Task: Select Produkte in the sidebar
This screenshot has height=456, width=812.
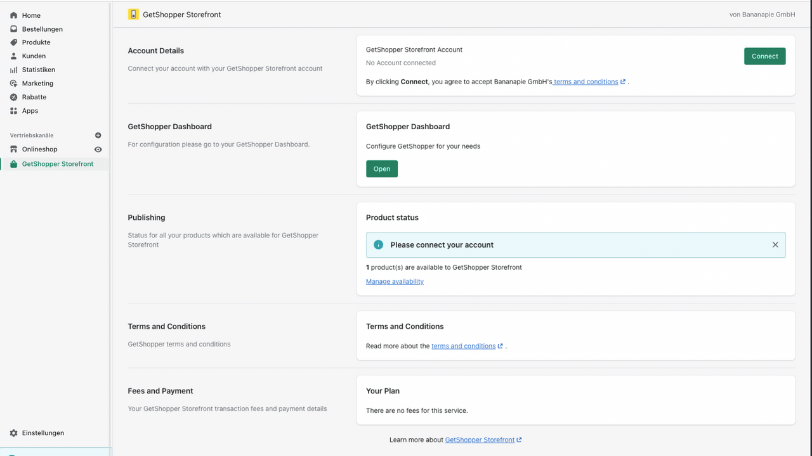Action: pos(37,42)
